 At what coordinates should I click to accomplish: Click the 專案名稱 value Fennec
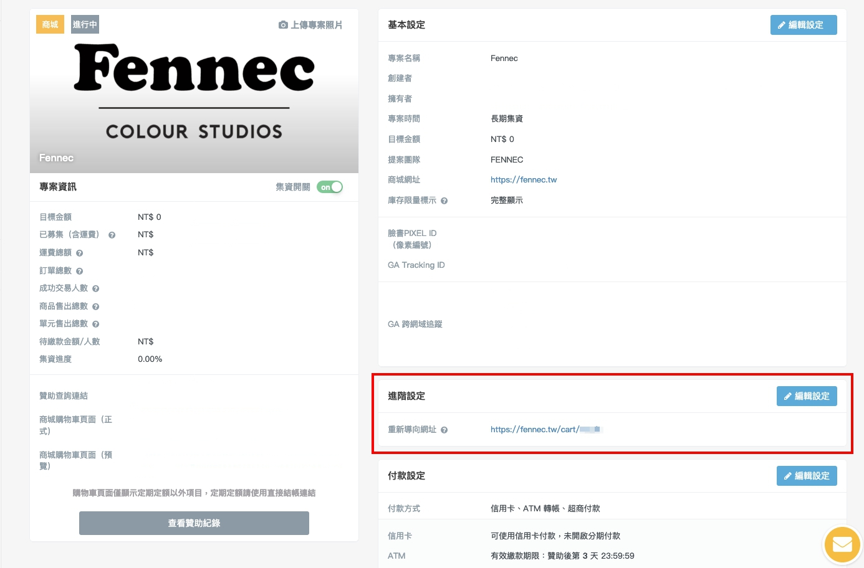(504, 59)
